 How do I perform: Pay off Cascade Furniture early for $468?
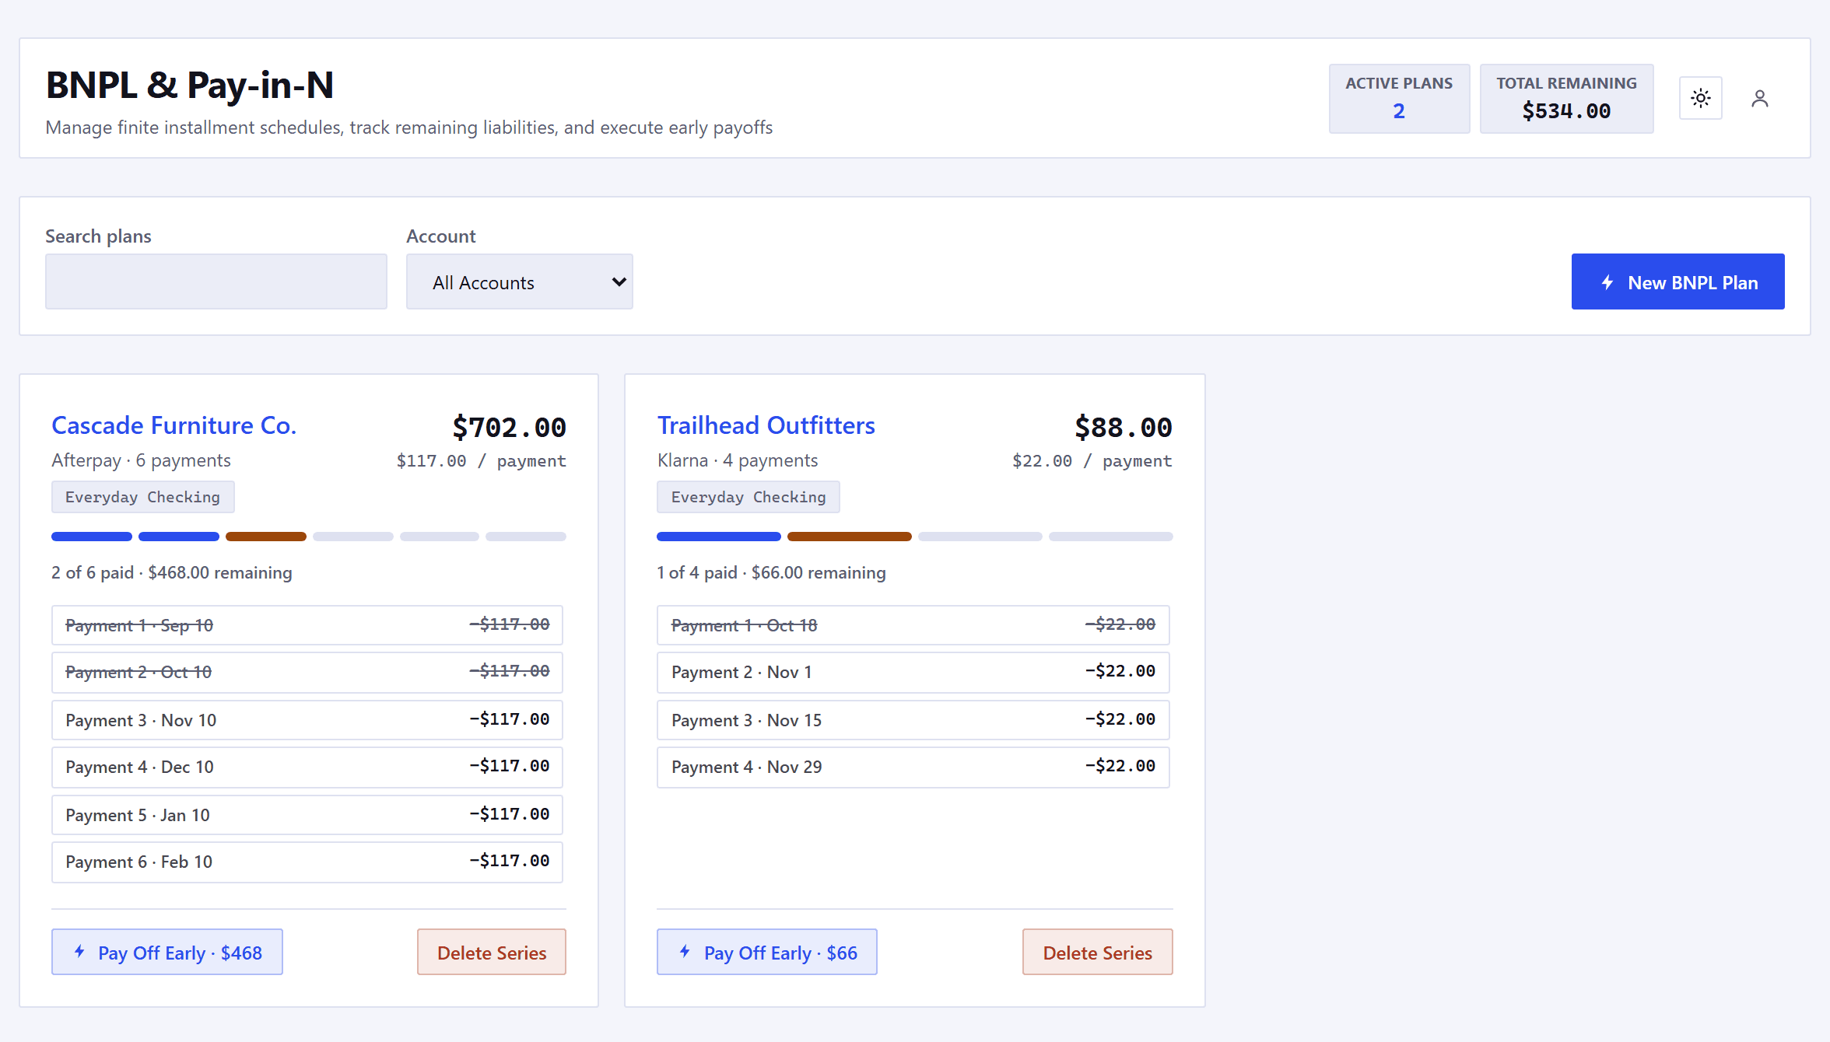167,952
